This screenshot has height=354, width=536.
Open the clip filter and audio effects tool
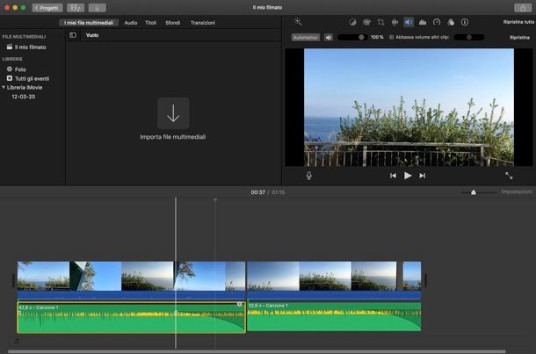(451, 22)
